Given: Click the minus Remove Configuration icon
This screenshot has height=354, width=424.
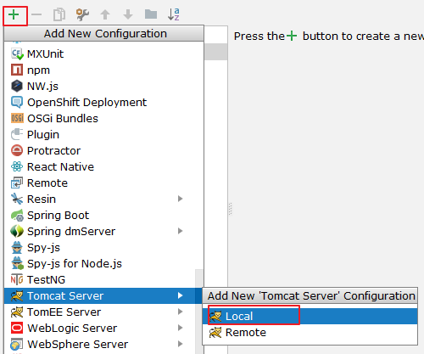Looking at the screenshot, I should [x=36, y=14].
